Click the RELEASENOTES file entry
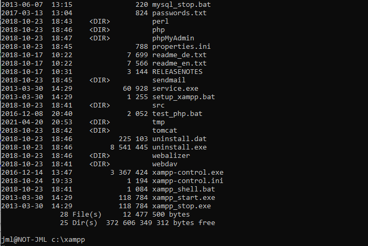Viewport: 368px width, 246px height. [177, 71]
